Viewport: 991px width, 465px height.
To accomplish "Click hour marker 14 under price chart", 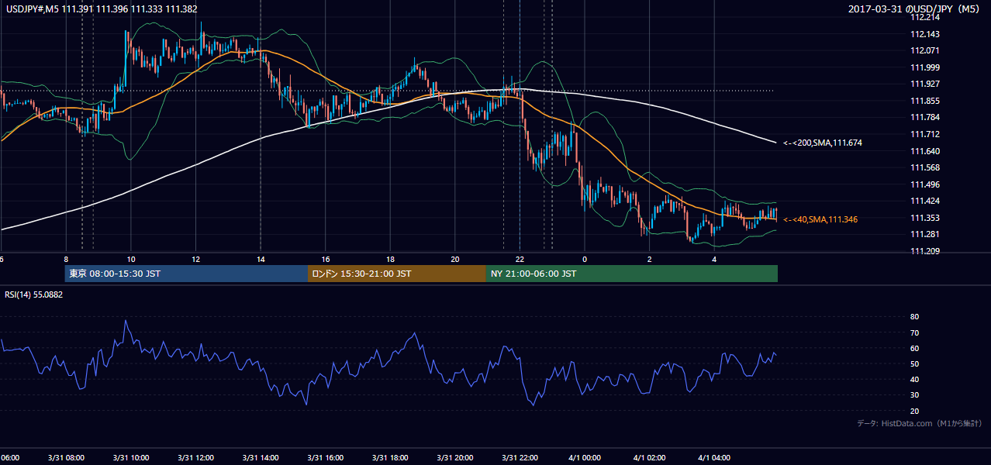I will coord(261,260).
